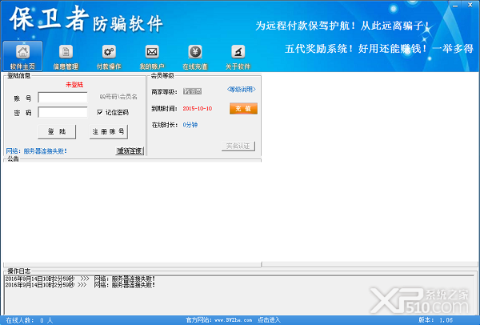Toggle the 记住密码 checkbox
Screen dimensions: 480x325
pyautogui.click(x=100, y=112)
